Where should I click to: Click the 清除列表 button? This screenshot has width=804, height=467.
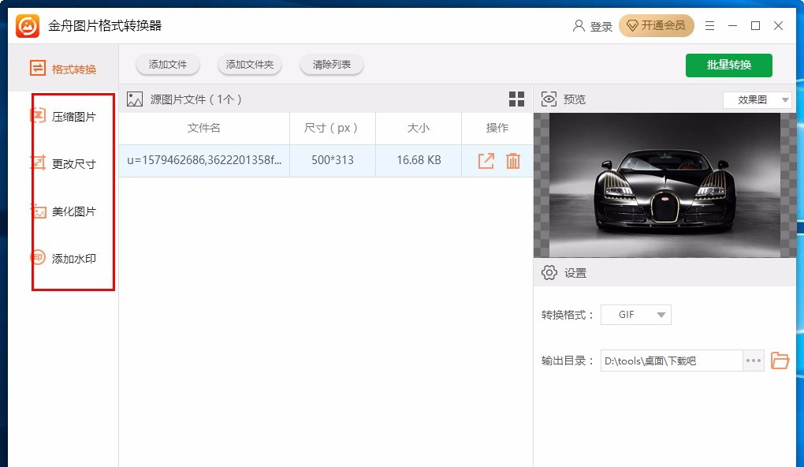pos(330,65)
